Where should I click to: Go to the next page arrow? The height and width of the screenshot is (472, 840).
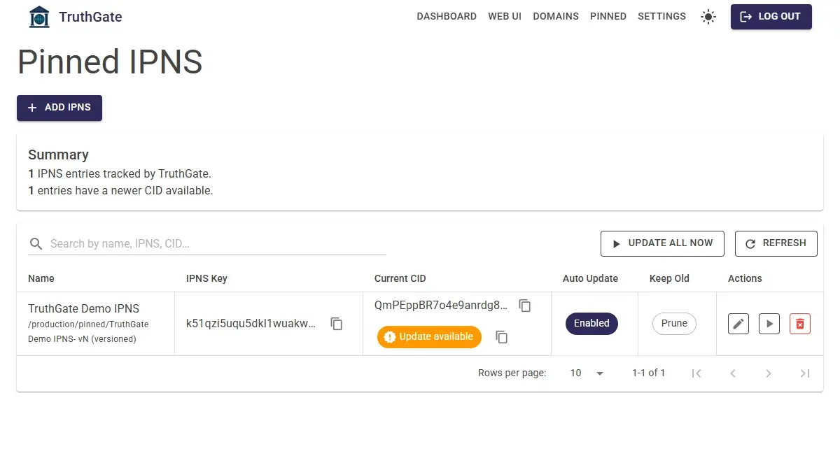click(769, 373)
